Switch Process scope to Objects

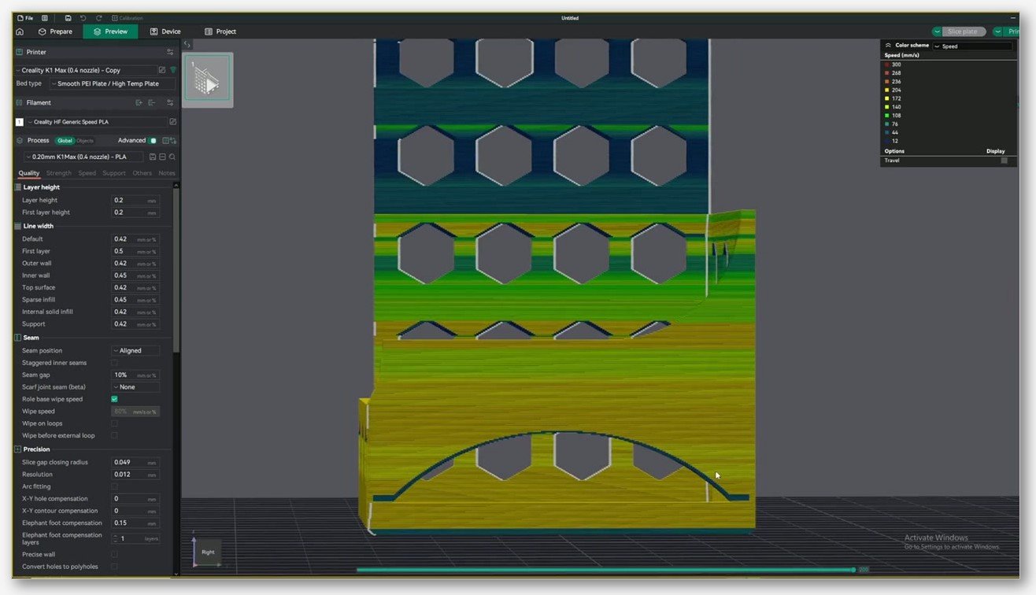84,141
